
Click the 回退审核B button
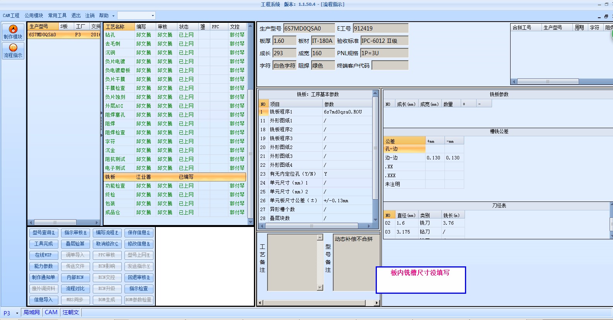(139, 278)
